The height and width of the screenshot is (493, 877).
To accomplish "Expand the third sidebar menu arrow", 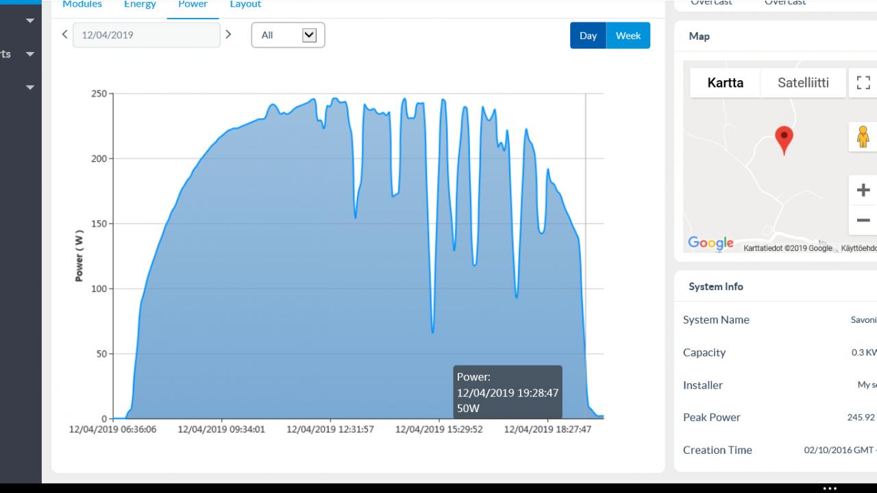I will pos(29,87).
